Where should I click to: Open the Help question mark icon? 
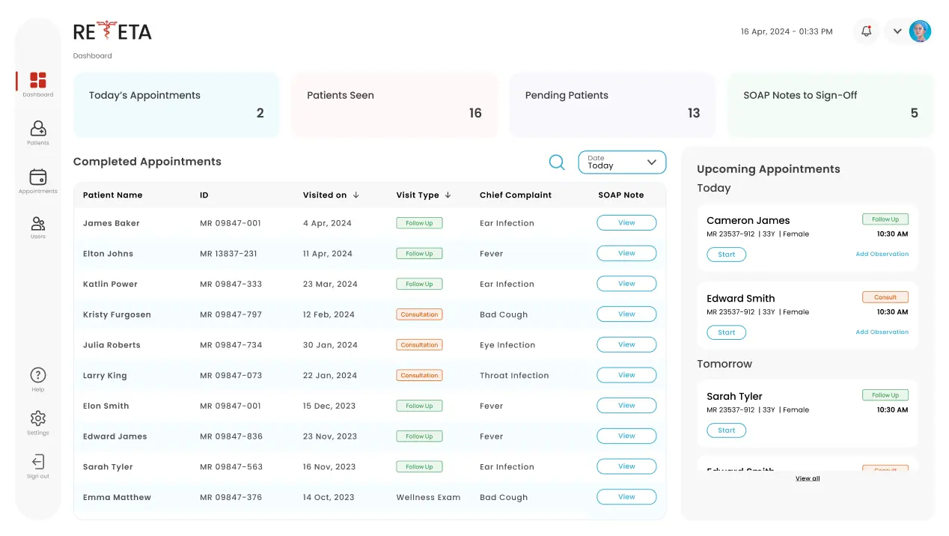pos(37,376)
